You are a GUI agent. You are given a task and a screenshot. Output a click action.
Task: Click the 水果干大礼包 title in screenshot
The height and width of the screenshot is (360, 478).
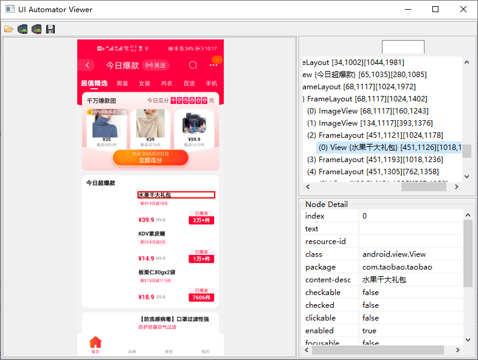coord(154,195)
